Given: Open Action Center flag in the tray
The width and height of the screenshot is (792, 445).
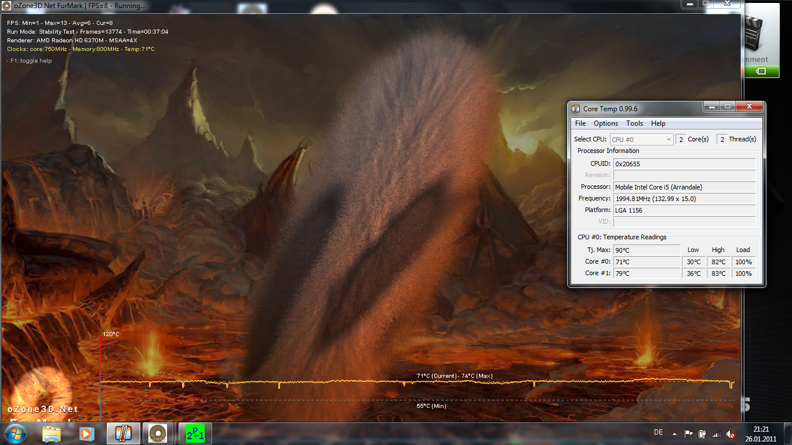Looking at the screenshot, I should point(689,433).
